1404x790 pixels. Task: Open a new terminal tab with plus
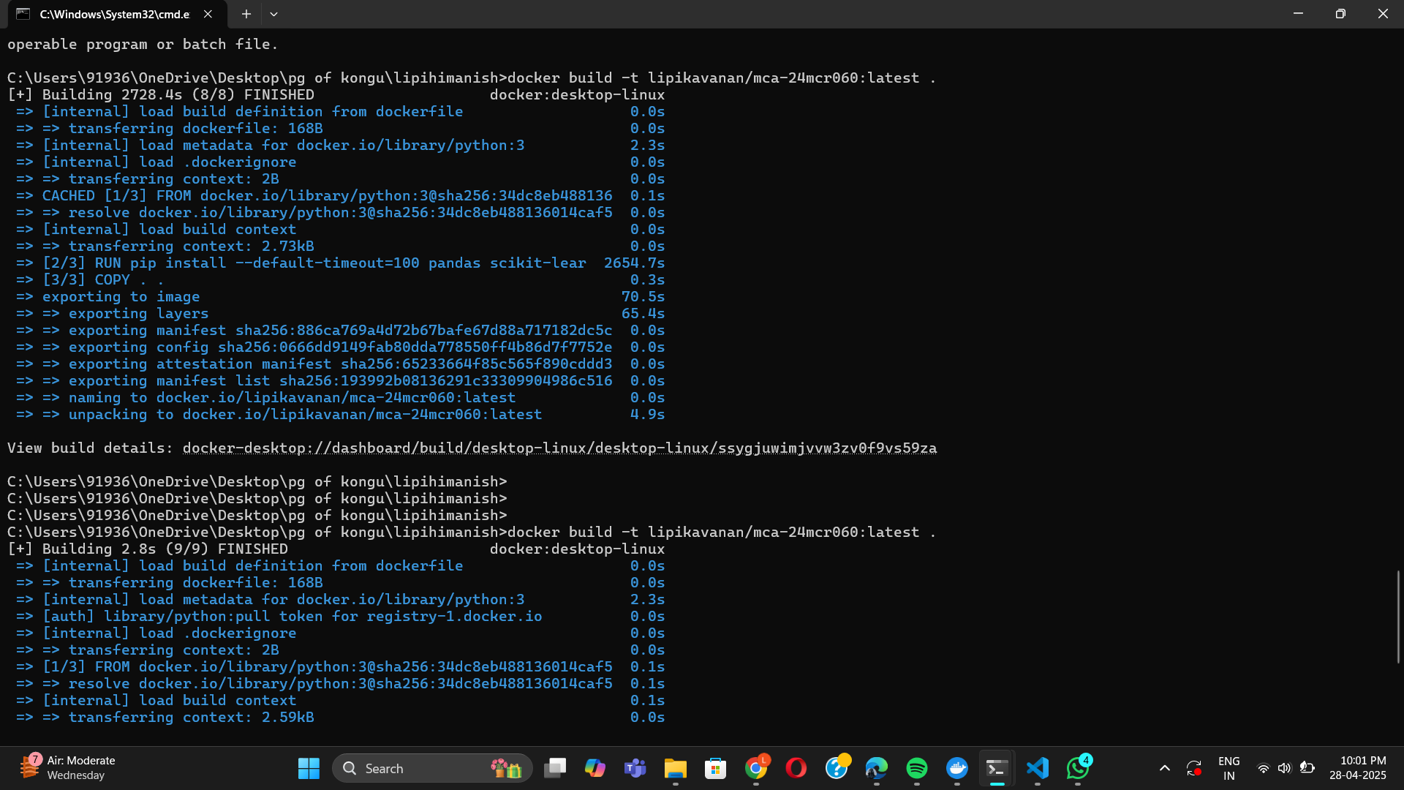[x=246, y=14]
